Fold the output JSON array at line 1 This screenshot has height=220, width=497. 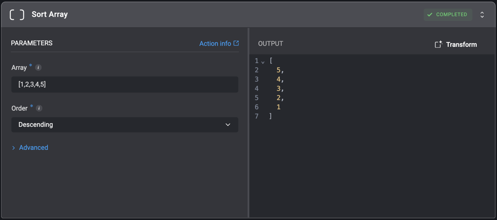pos(263,62)
